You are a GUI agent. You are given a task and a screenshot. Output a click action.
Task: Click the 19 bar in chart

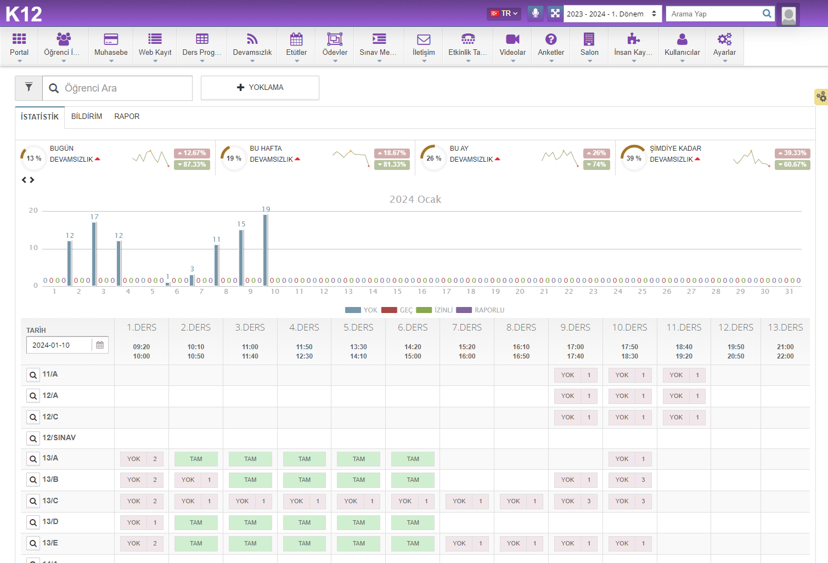[x=266, y=249]
